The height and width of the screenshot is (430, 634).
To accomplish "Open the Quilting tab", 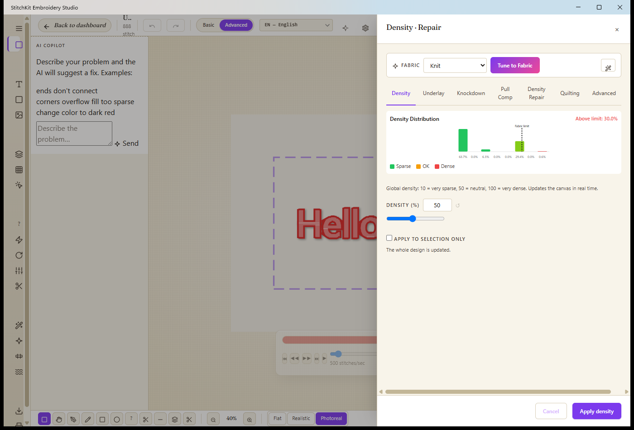I will coord(570,93).
